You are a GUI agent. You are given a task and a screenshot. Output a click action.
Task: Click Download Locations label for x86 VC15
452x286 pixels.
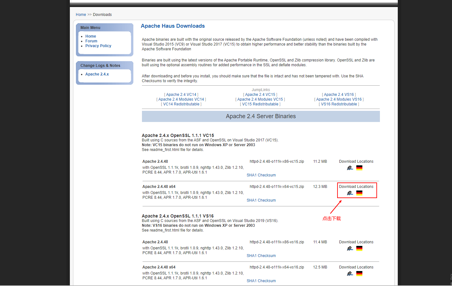[x=356, y=161]
